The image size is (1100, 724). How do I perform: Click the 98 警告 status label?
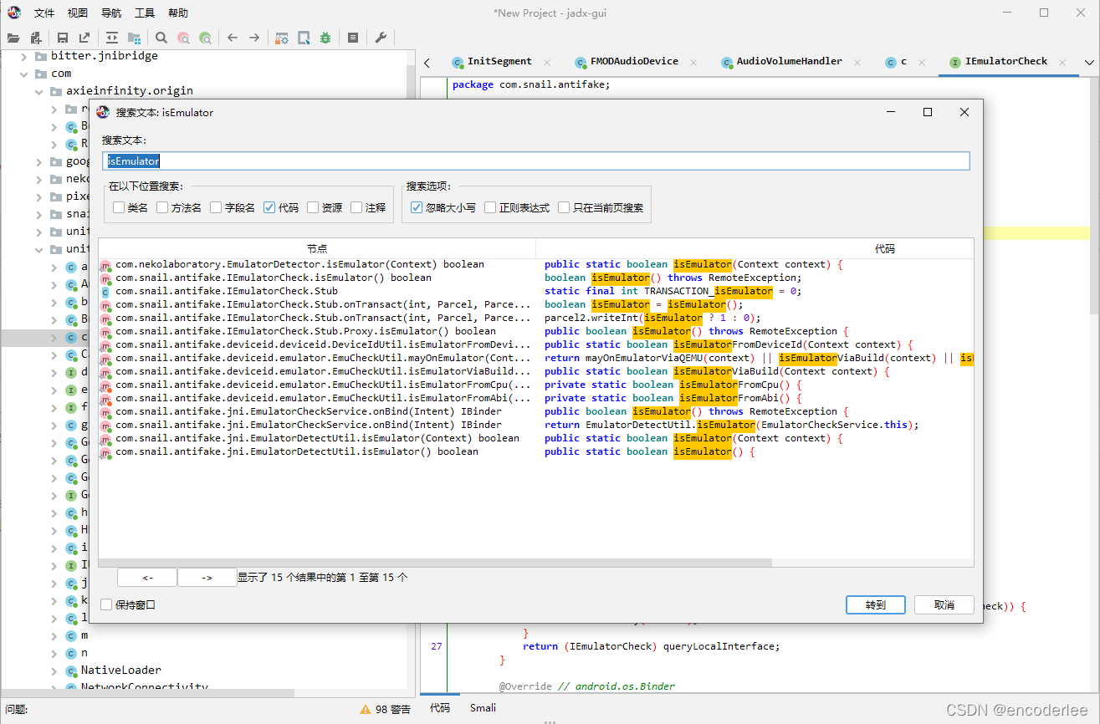click(393, 709)
